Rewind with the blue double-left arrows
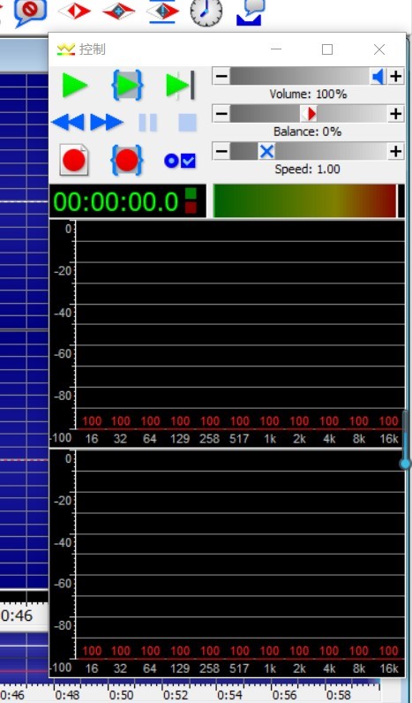 68,122
